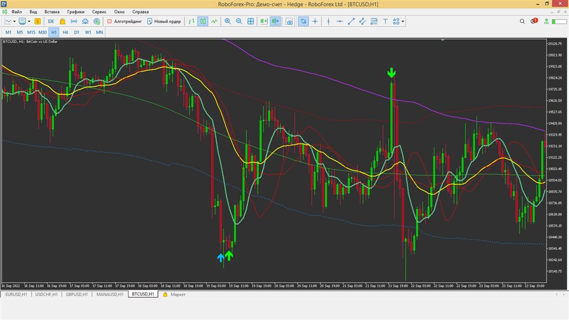Switch to GBPUSD,H1 chart tab
569x320 pixels.
77,295
